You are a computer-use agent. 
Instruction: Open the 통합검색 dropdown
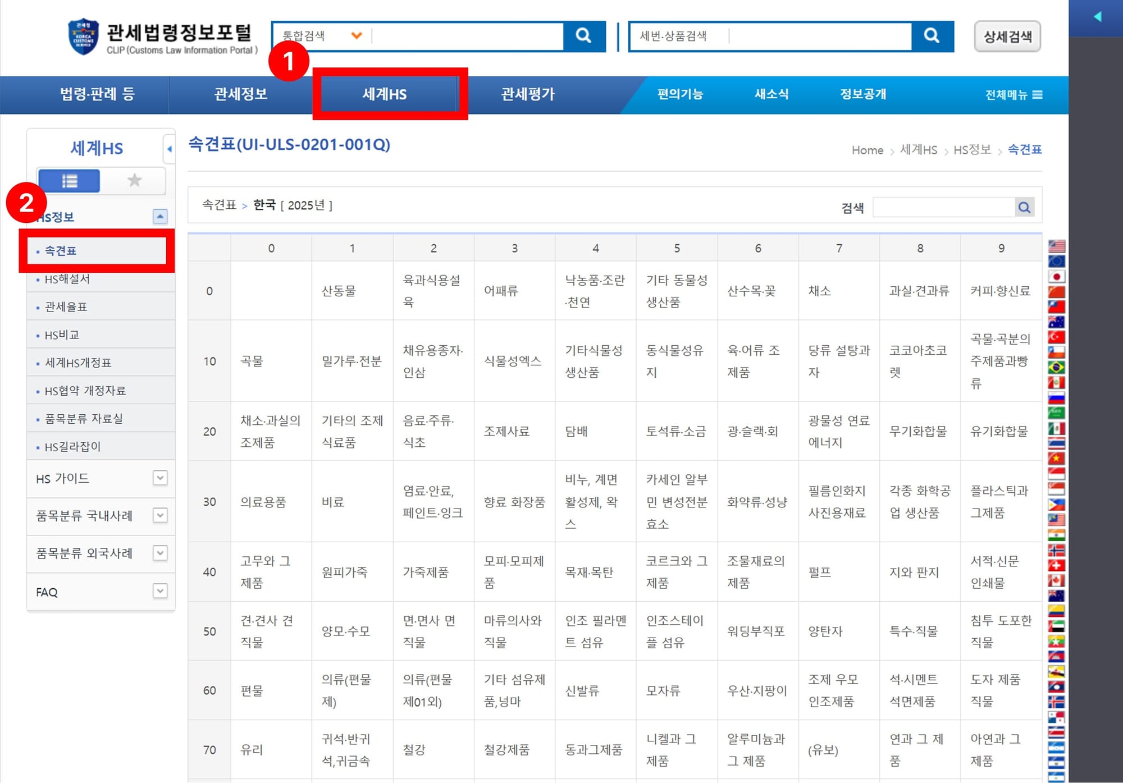(355, 35)
